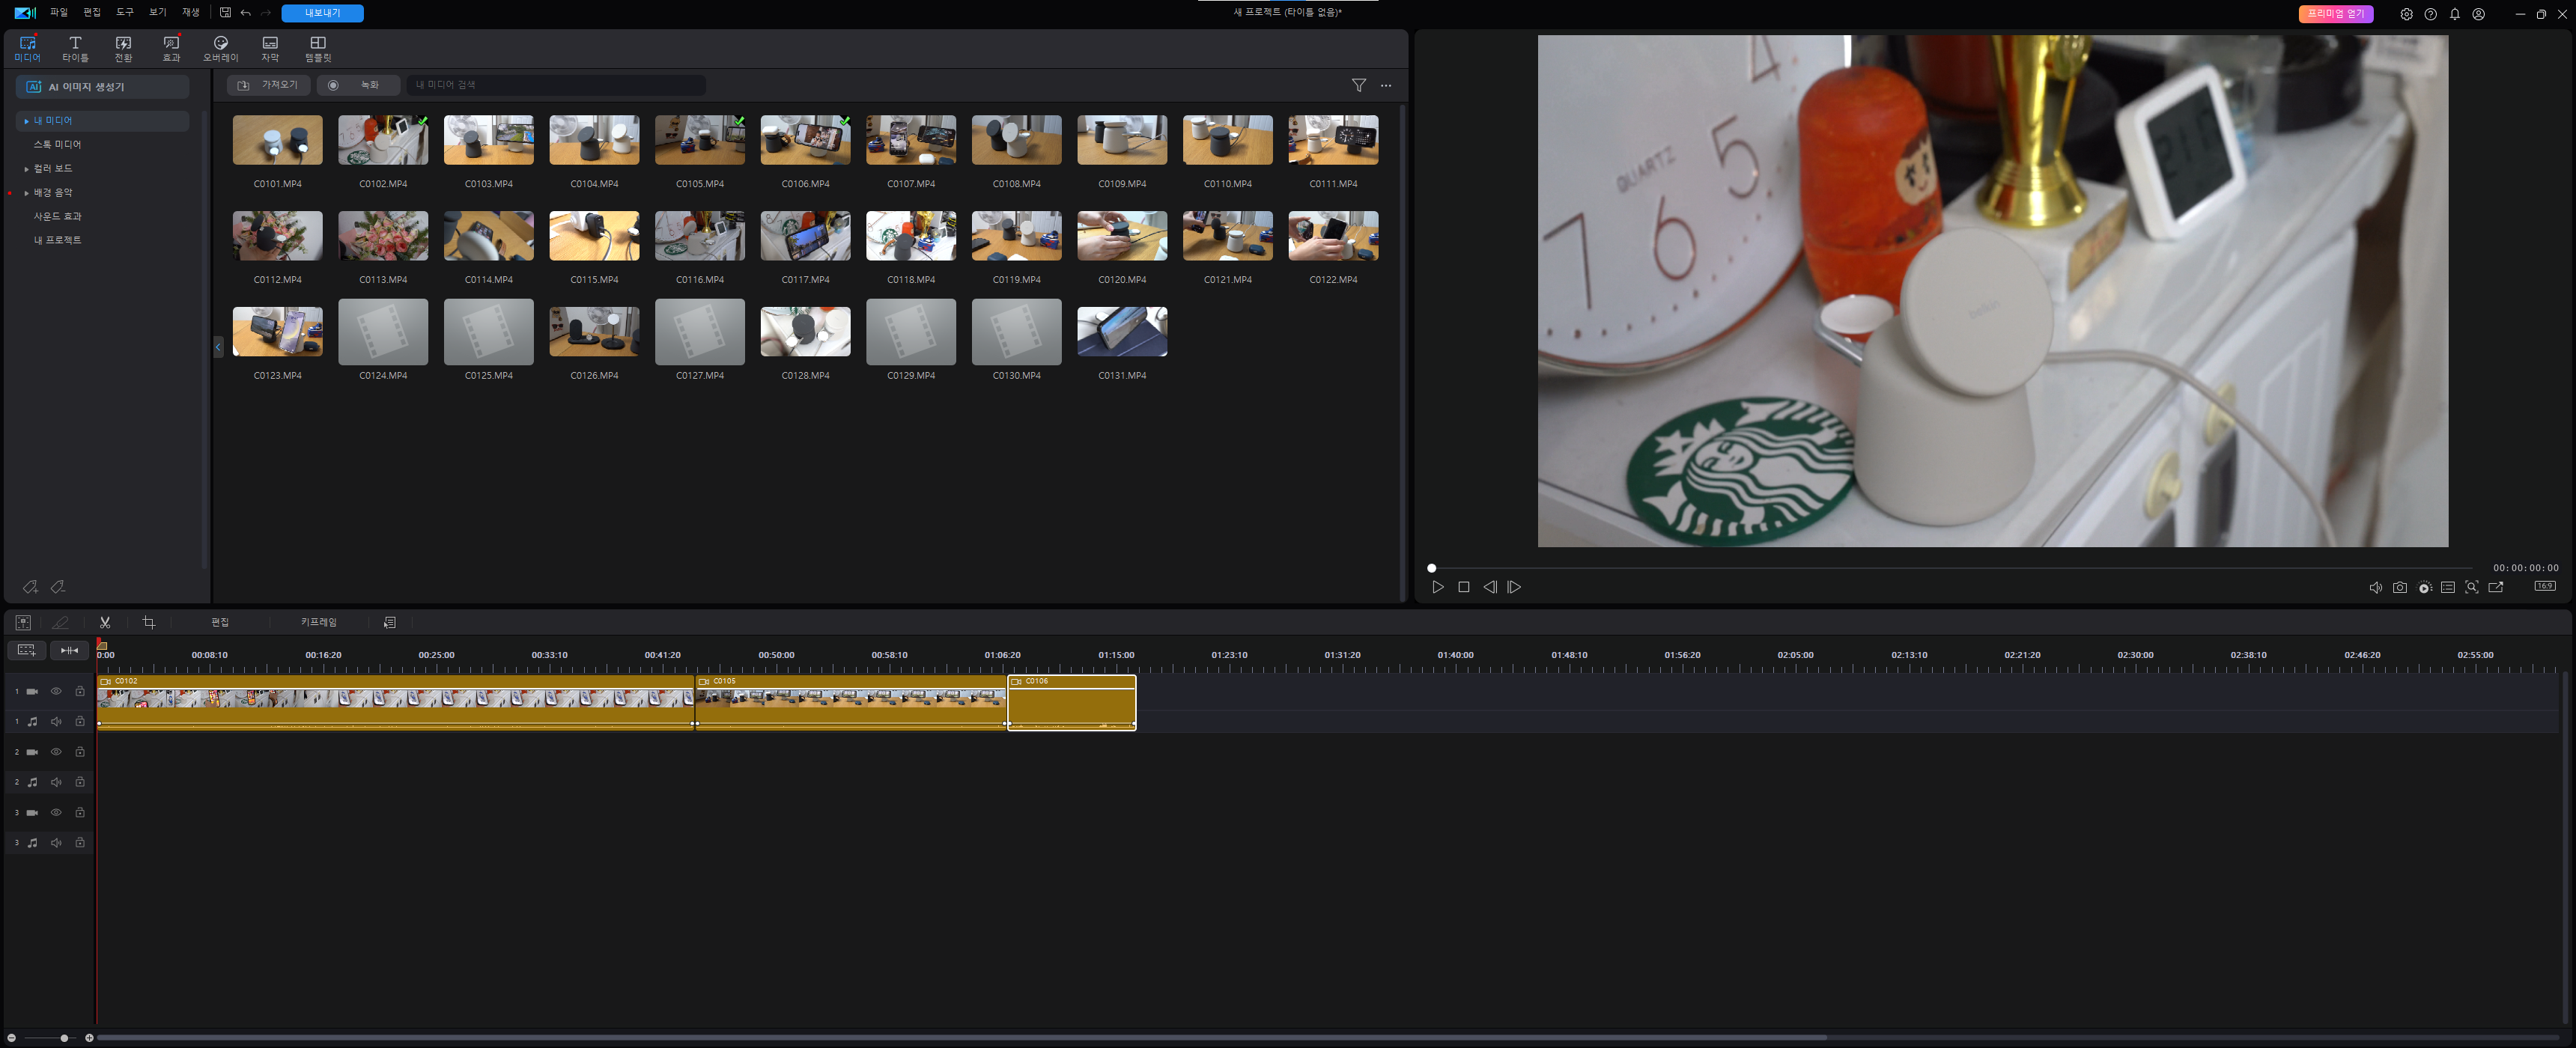This screenshot has height=1048, width=2576.
Task: Click the add track button in the timeline
Action: click(26, 650)
